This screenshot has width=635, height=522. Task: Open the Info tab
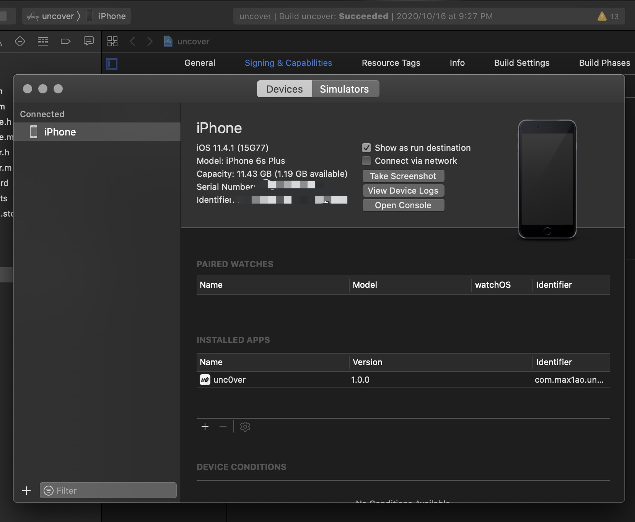457,63
